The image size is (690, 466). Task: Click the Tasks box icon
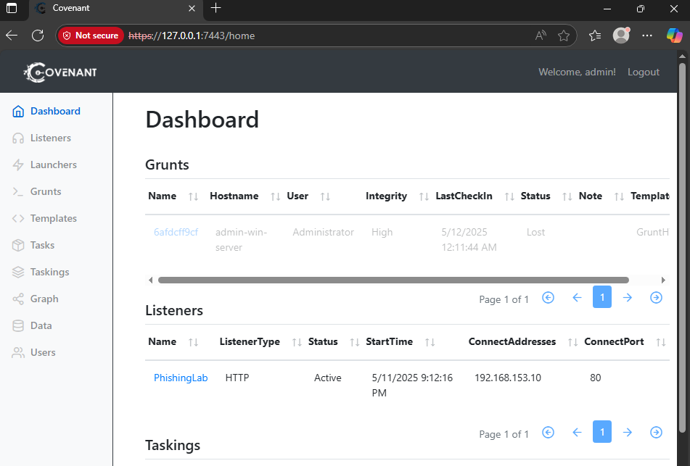point(18,245)
